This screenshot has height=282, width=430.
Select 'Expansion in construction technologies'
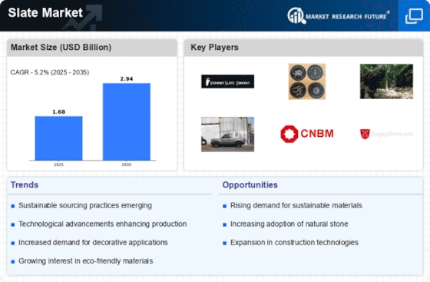[x=294, y=243]
